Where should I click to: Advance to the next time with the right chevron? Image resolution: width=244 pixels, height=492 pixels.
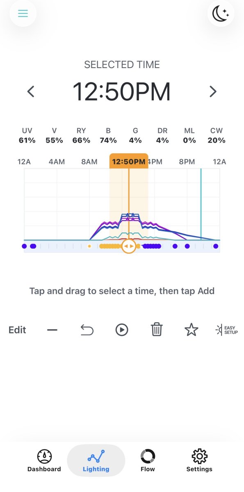coord(213,91)
